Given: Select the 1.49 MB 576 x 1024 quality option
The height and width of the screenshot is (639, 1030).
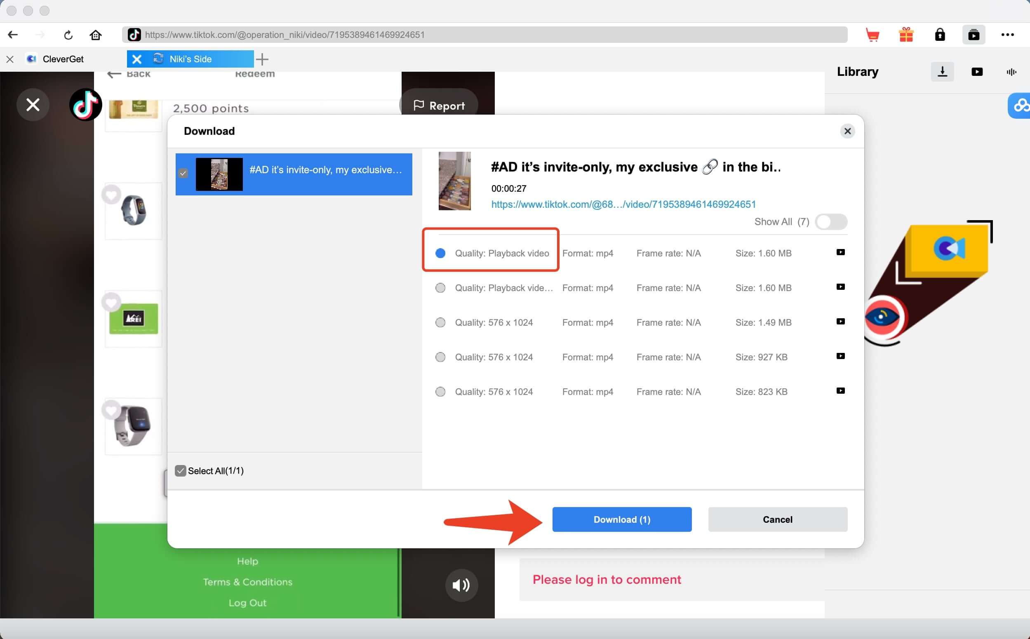Looking at the screenshot, I should [440, 322].
